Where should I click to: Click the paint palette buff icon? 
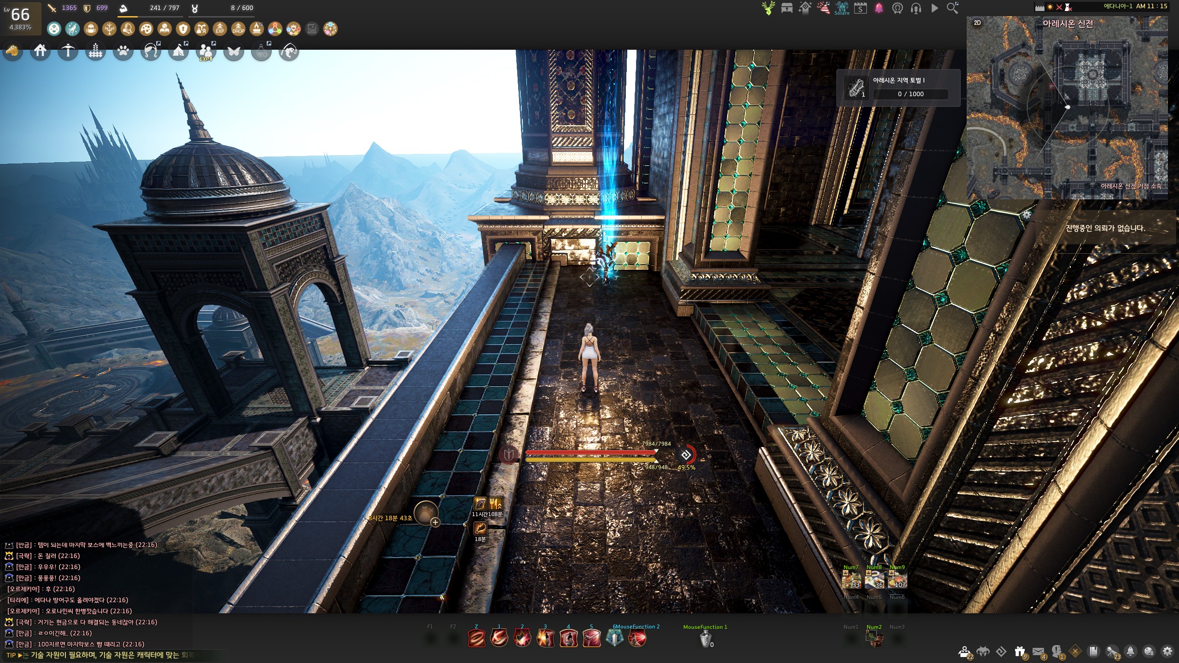(146, 29)
